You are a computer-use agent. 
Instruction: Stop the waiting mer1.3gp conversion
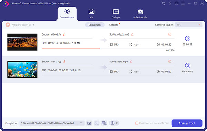tap(187, 65)
